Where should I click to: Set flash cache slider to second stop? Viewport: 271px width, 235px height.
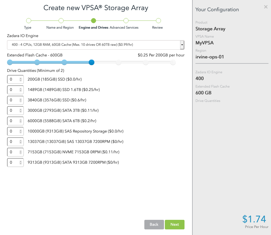(x=37, y=62)
